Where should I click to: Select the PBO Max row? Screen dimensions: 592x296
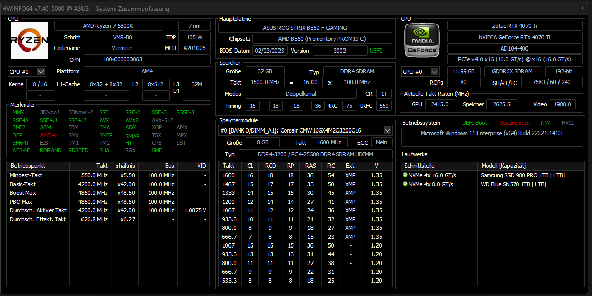point(109,202)
